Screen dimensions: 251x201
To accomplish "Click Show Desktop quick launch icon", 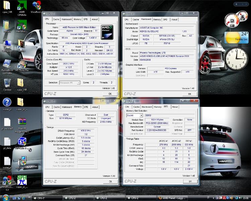I will coord(14,198).
